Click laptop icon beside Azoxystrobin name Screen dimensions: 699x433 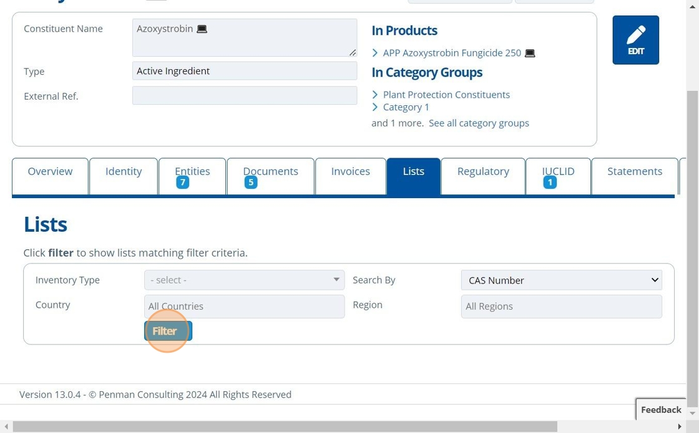click(202, 29)
